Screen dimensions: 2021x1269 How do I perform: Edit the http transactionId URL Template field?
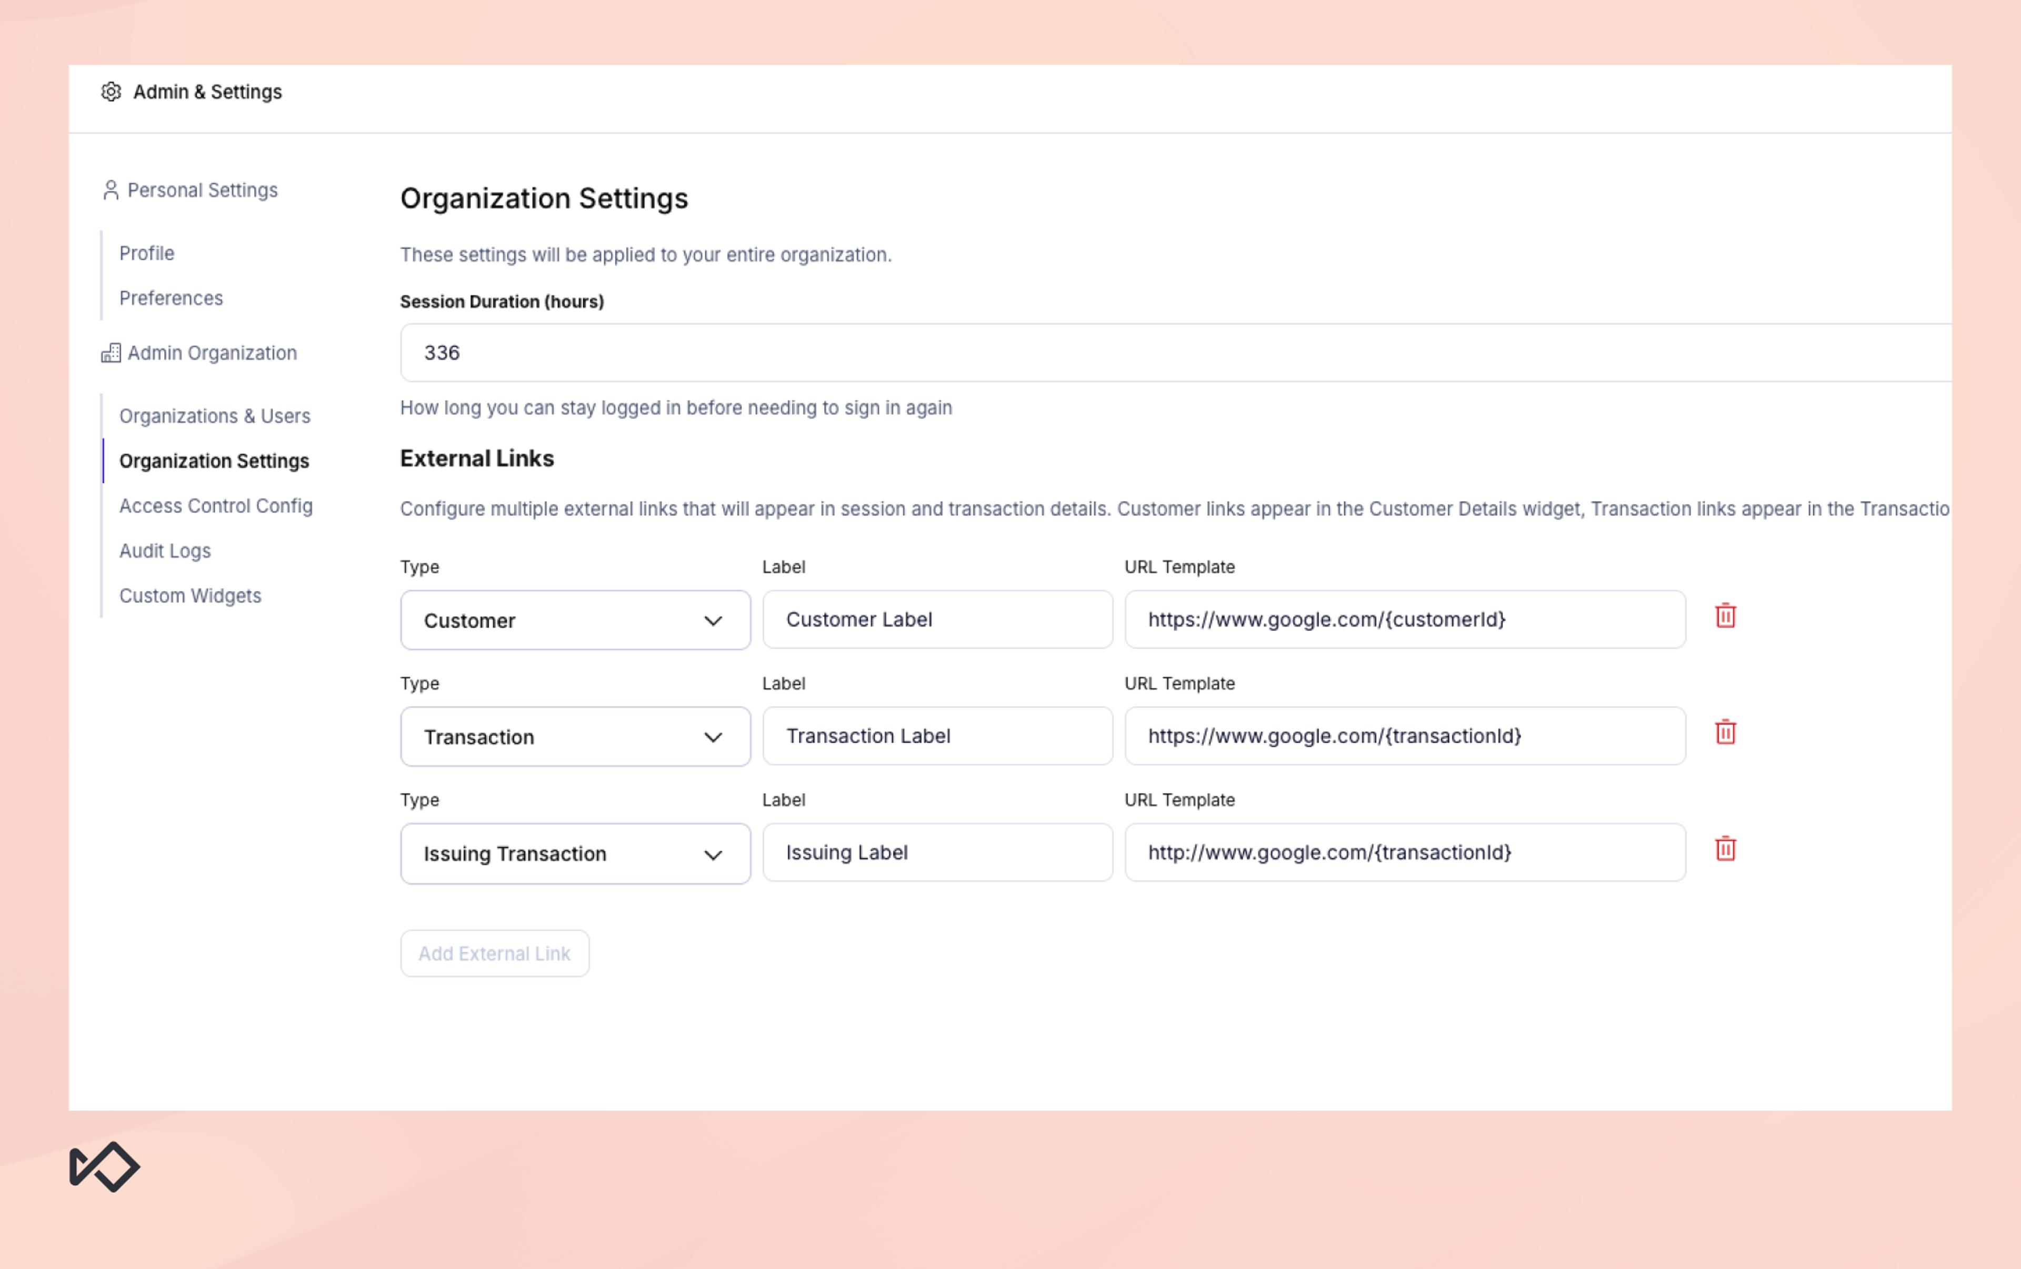pos(1405,853)
